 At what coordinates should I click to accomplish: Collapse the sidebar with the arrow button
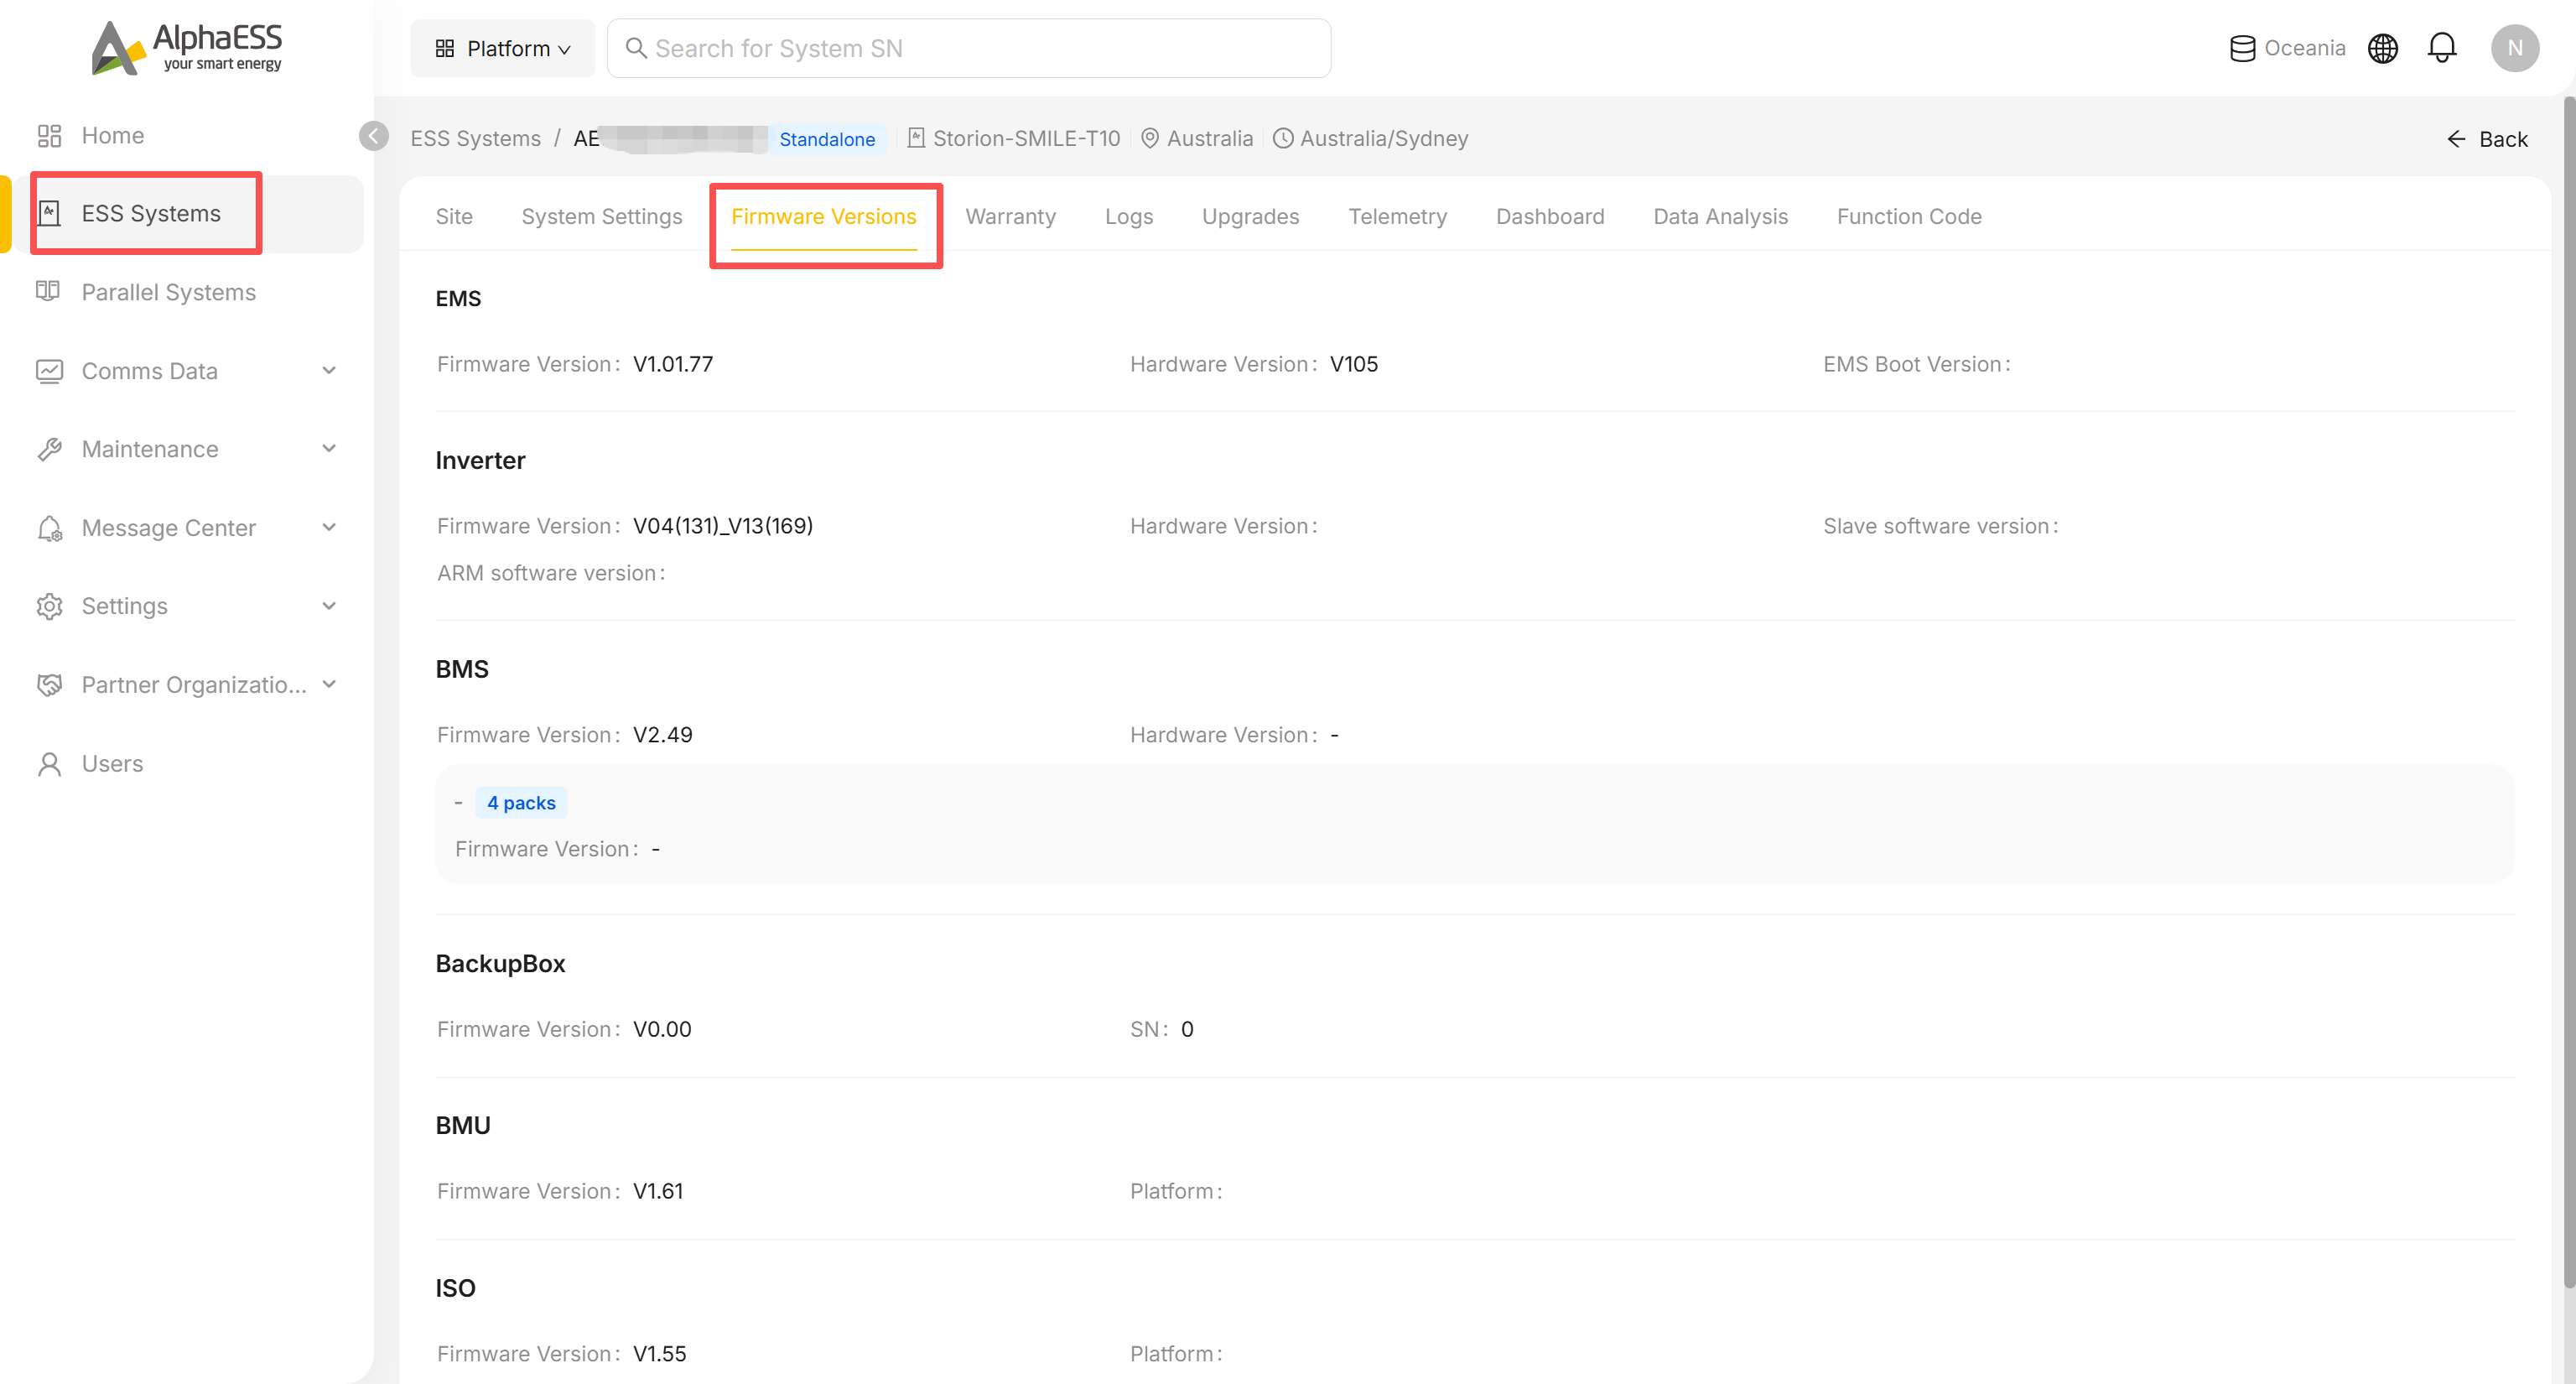374,136
